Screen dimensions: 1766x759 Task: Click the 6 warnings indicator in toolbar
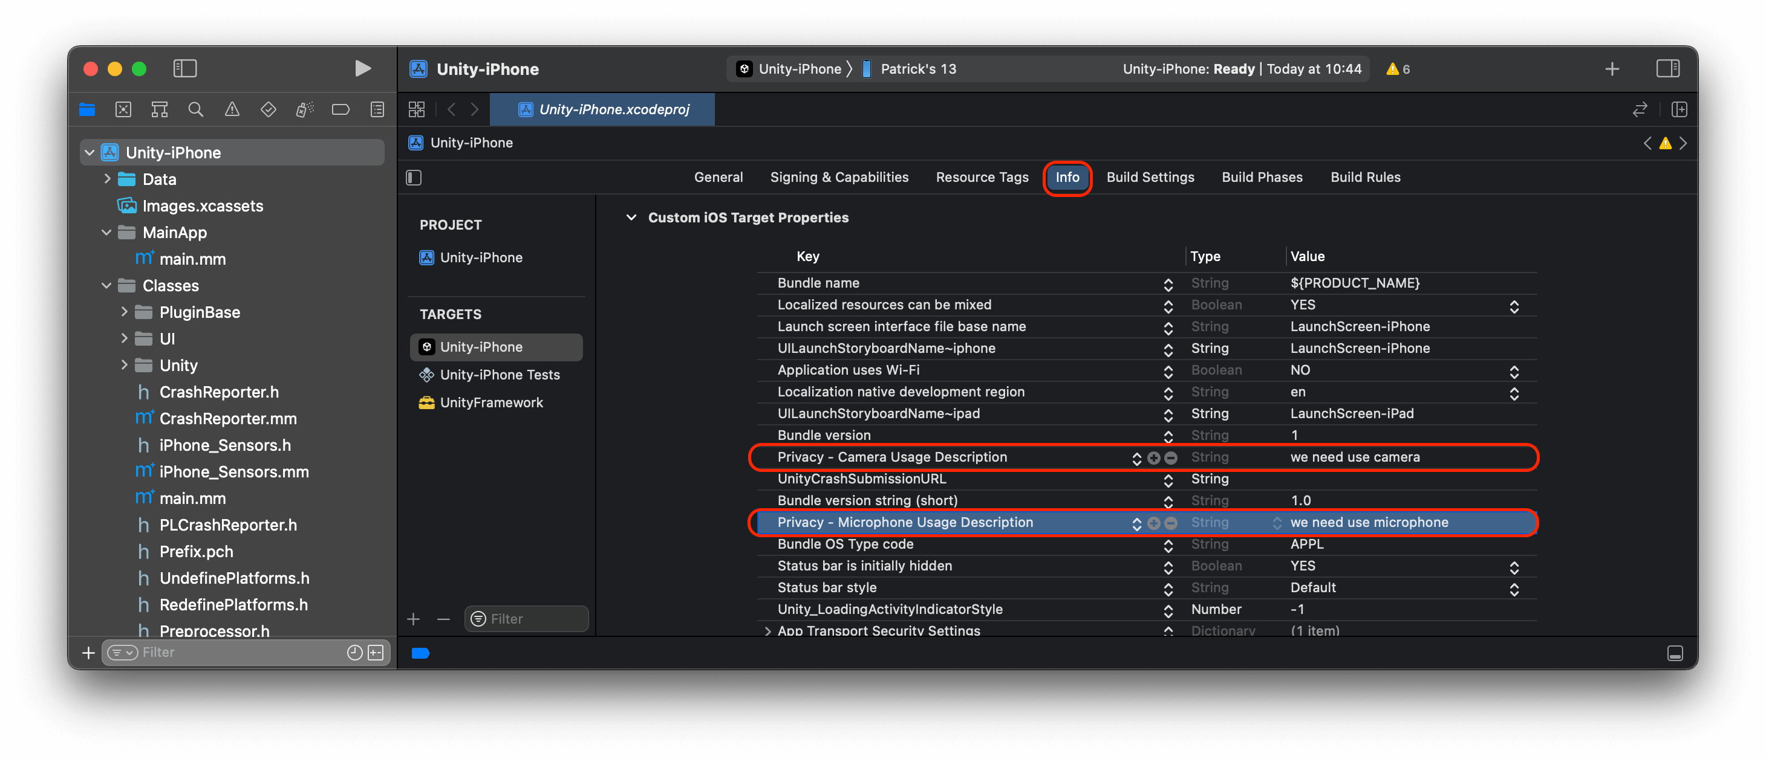[x=1398, y=69]
